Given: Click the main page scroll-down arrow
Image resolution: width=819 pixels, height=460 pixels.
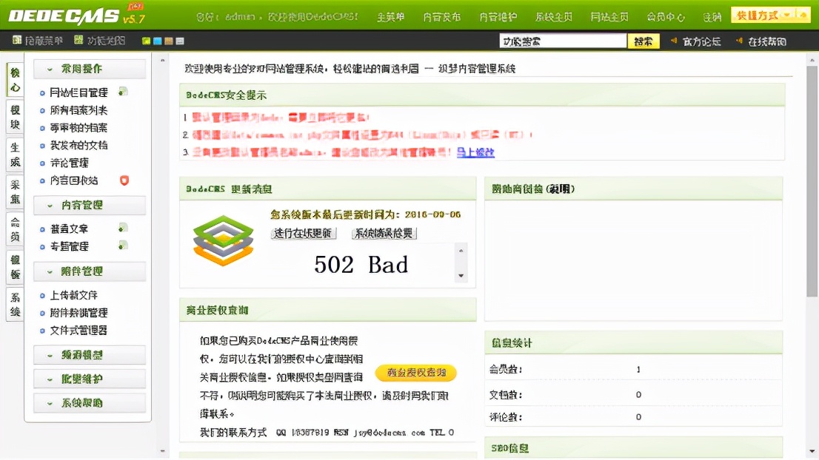Looking at the screenshot, I should pos(812,451).
